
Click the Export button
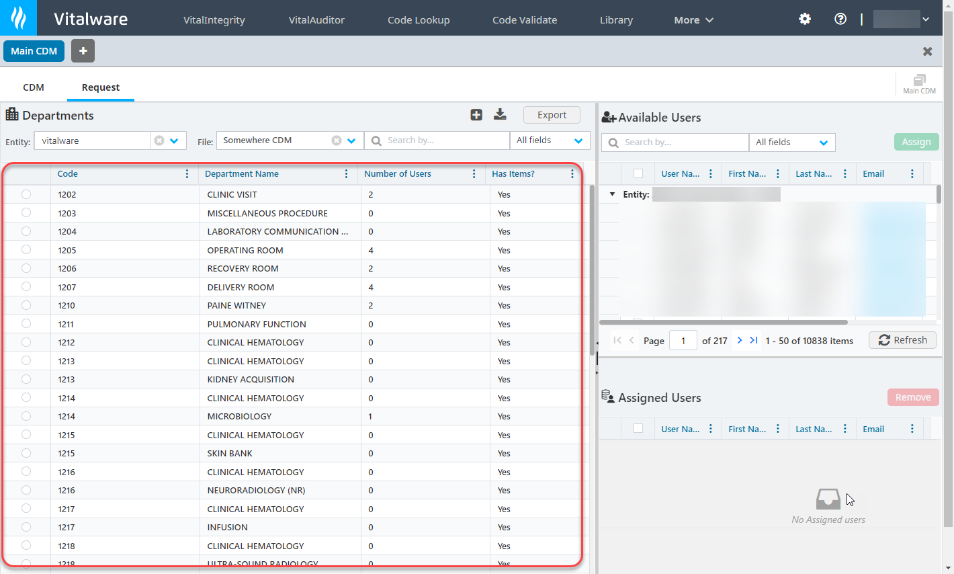coord(552,115)
